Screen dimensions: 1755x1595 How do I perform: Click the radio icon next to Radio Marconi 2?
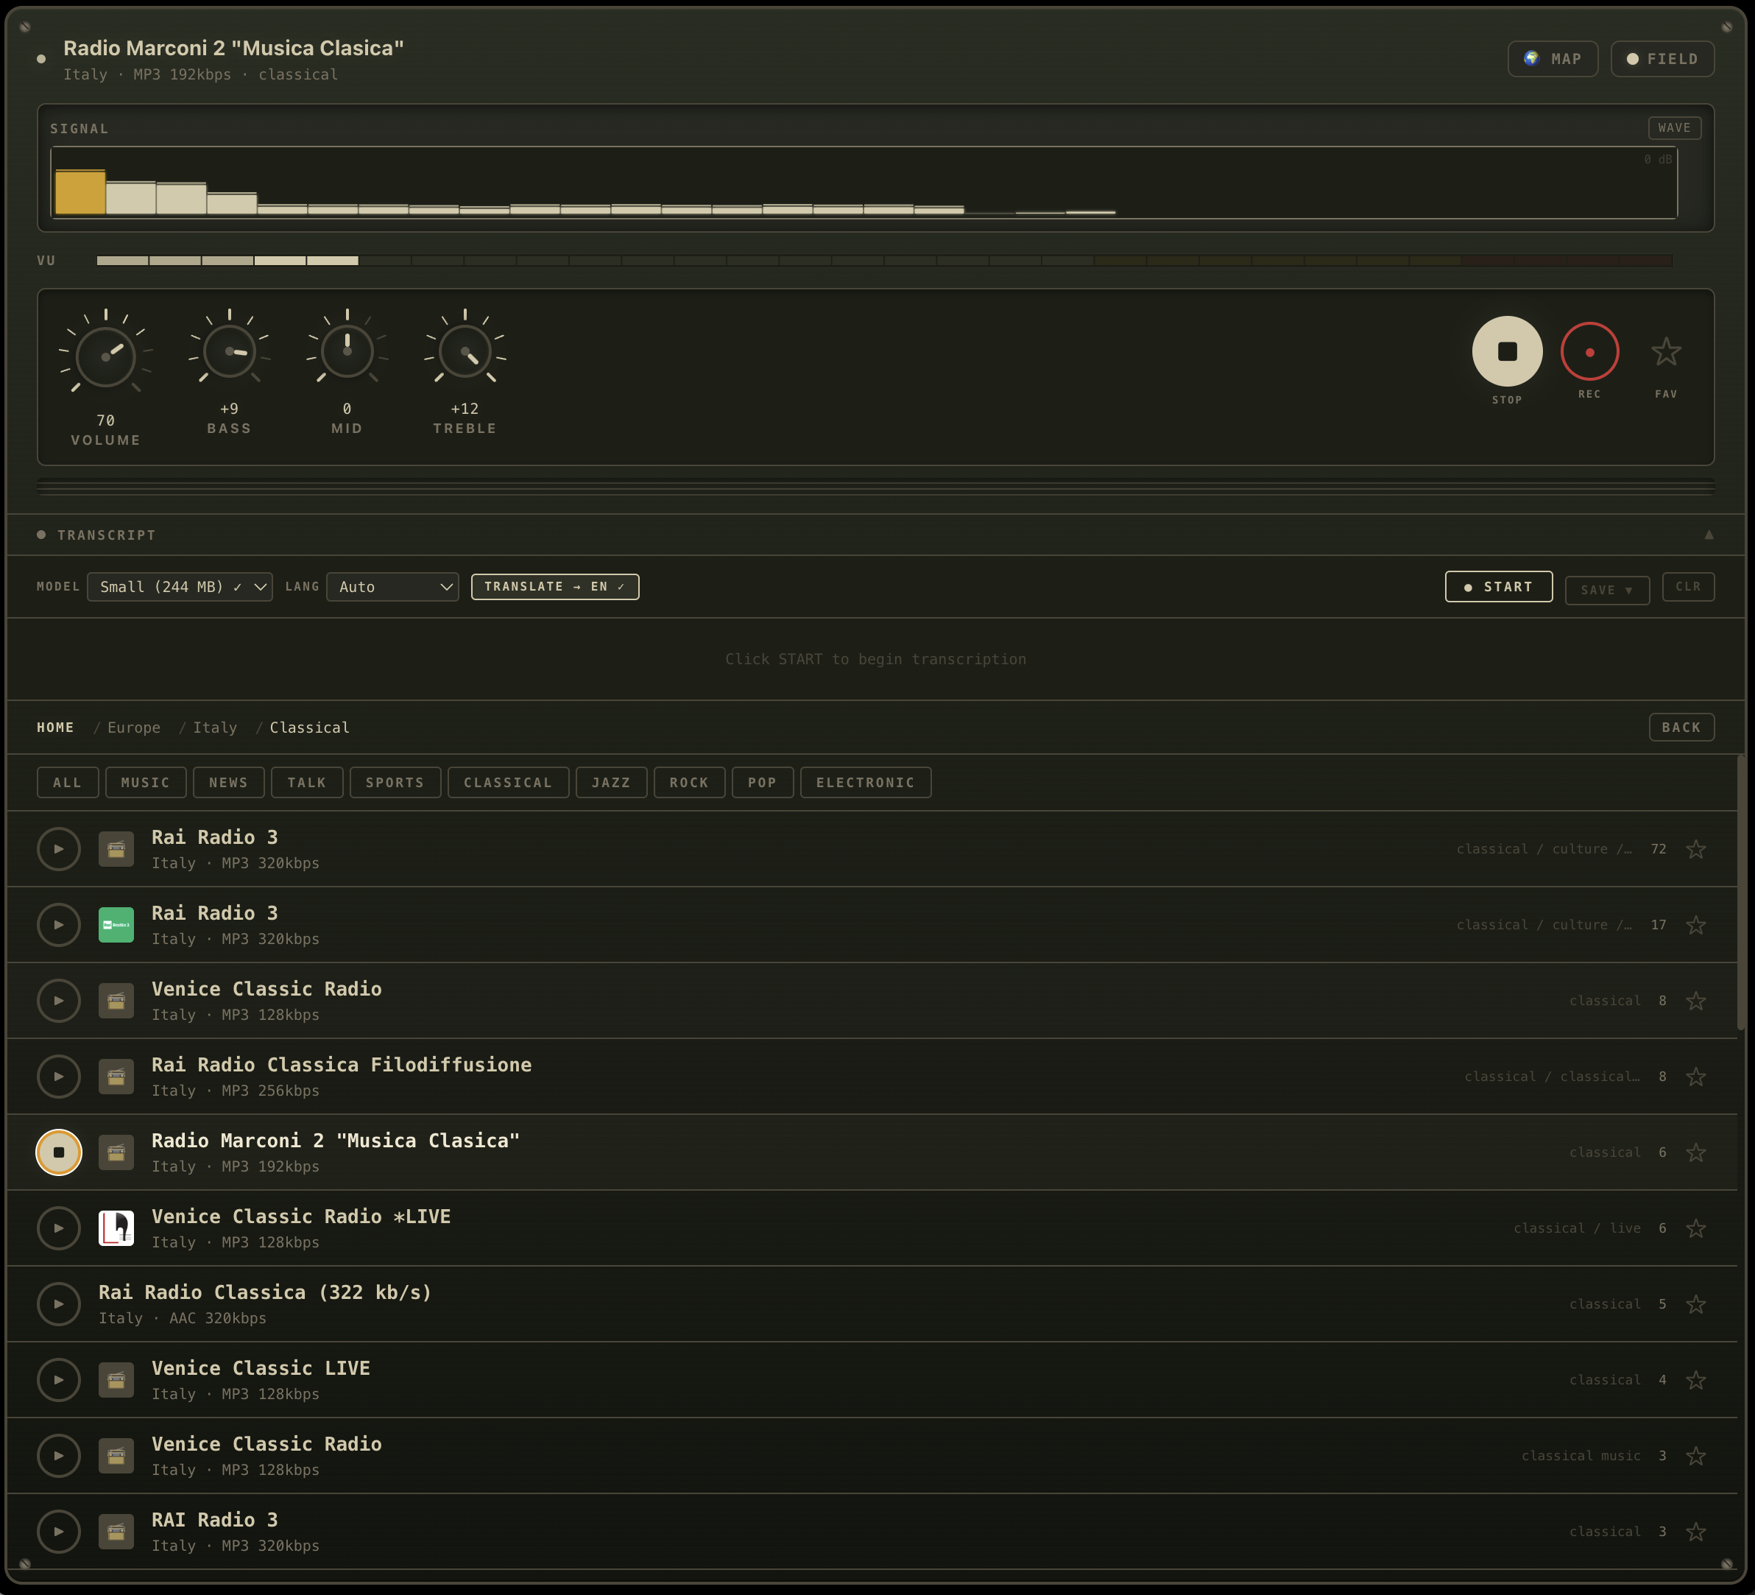(116, 1152)
